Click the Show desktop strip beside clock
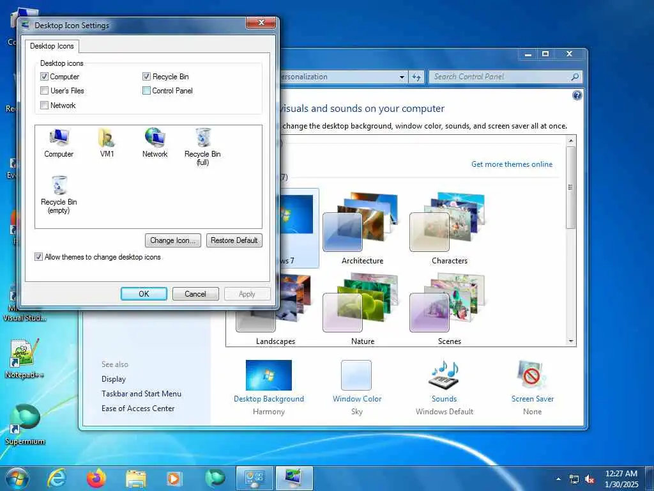 click(x=650, y=479)
